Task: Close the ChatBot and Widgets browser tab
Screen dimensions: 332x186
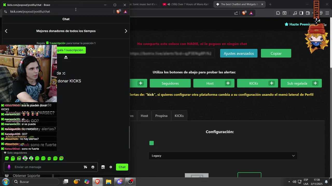Action: click(262, 4)
